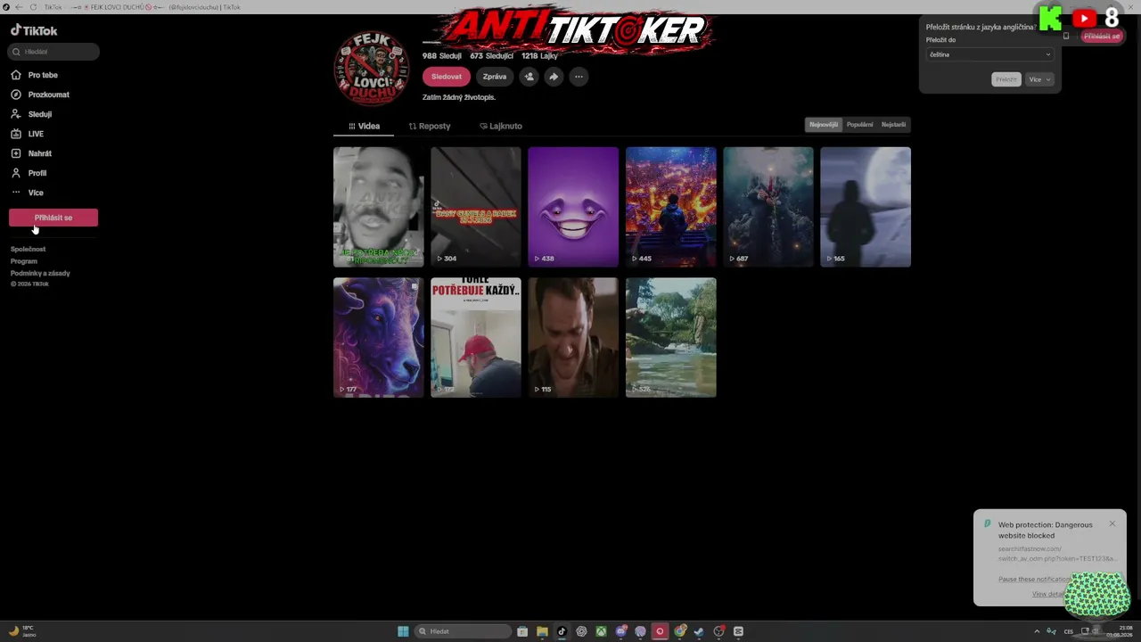
Task: Switch to the Videa tab
Action: pyautogui.click(x=364, y=126)
